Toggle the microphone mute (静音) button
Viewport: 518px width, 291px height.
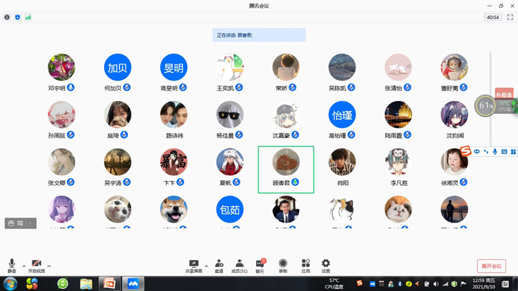pos(12,266)
